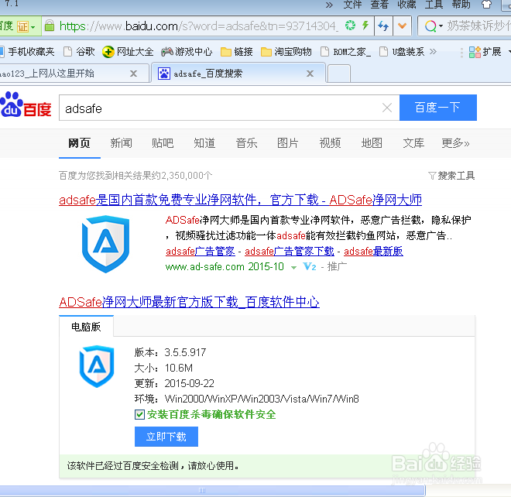The width and height of the screenshot is (511, 497).
Task: Click the lightning speed mode icon
Action: coord(365,25)
